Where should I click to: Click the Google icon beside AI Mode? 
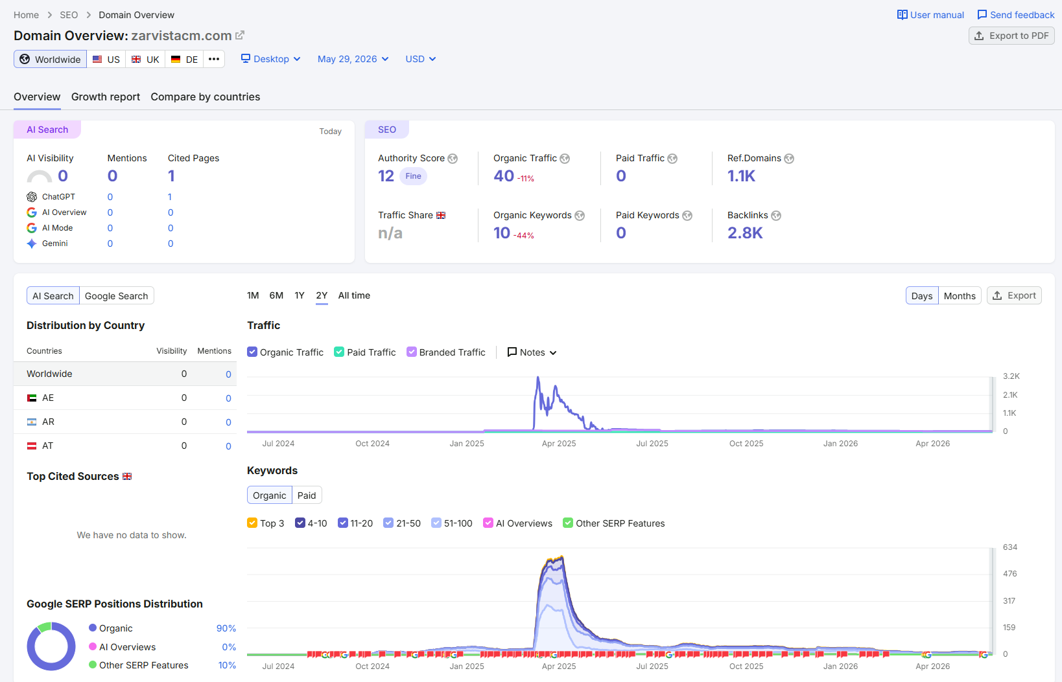point(32,228)
